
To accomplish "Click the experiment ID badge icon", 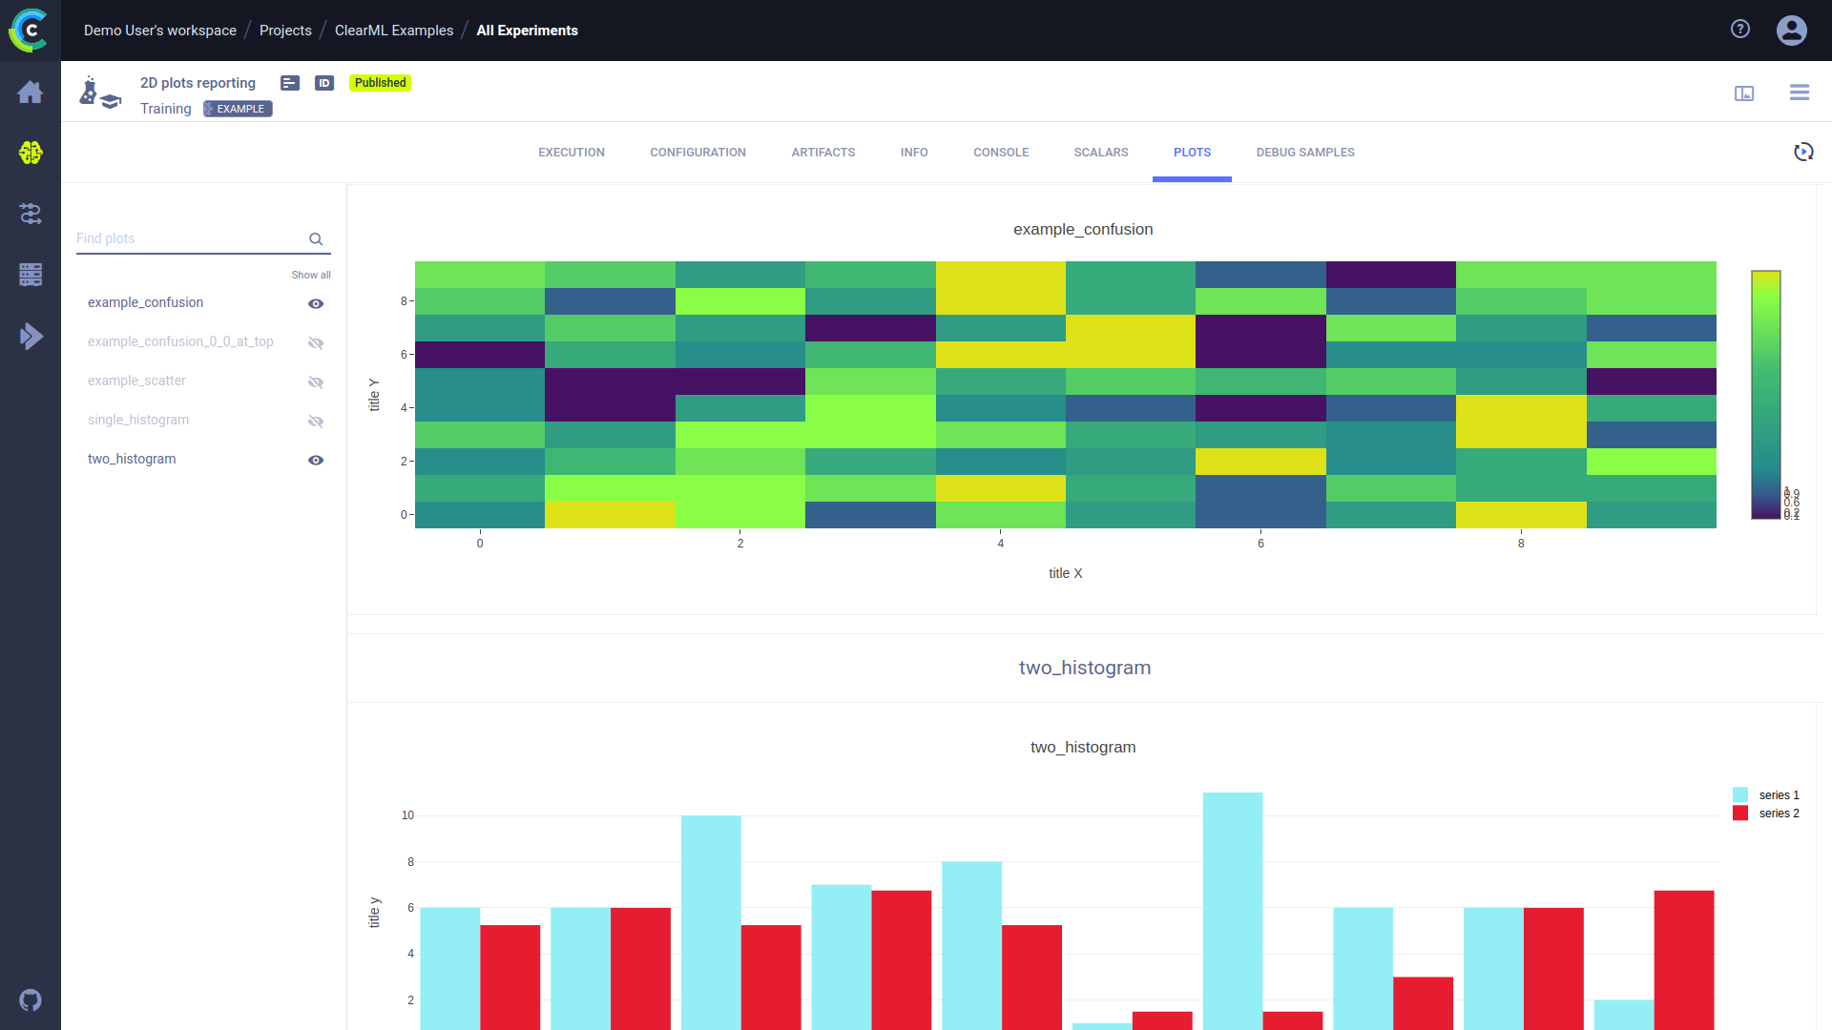I will tap(324, 83).
